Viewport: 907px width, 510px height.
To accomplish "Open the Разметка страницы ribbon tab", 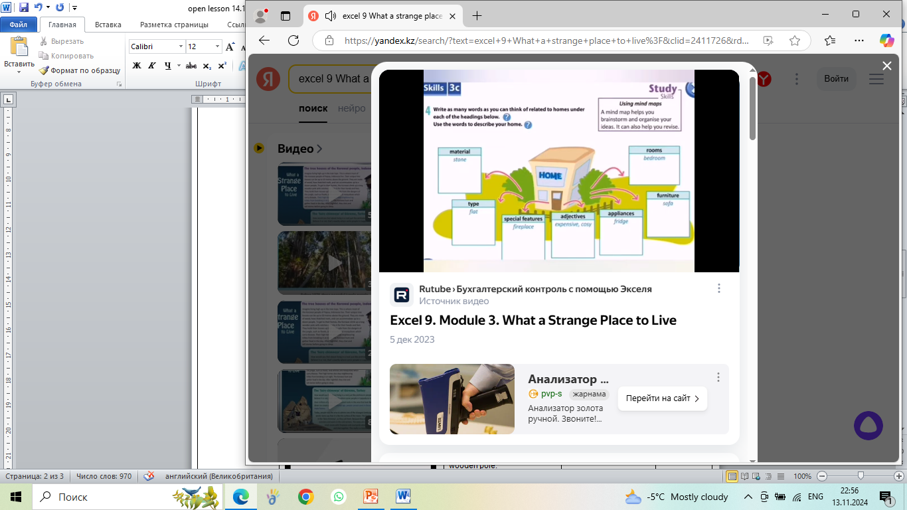I will click(174, 25).
